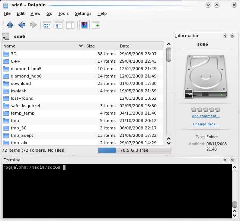Click the Split view icon with plus
Screen dimensions: 240x221
pos(96,25)
